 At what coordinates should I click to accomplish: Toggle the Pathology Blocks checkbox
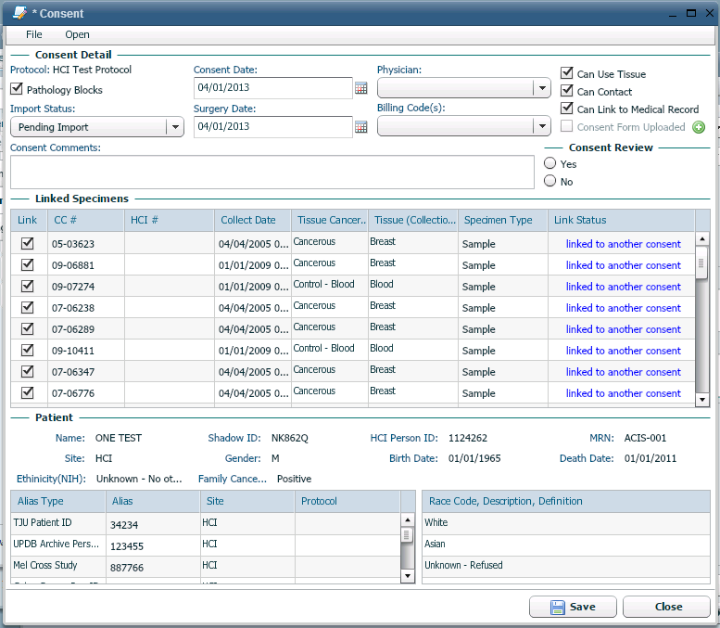click(17, 89)
